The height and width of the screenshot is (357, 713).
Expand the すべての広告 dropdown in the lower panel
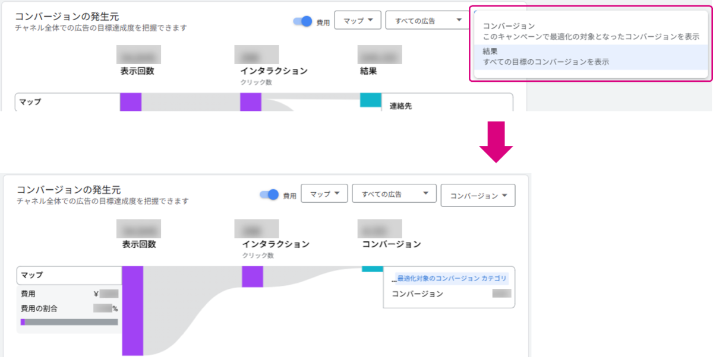click(394, 194)
